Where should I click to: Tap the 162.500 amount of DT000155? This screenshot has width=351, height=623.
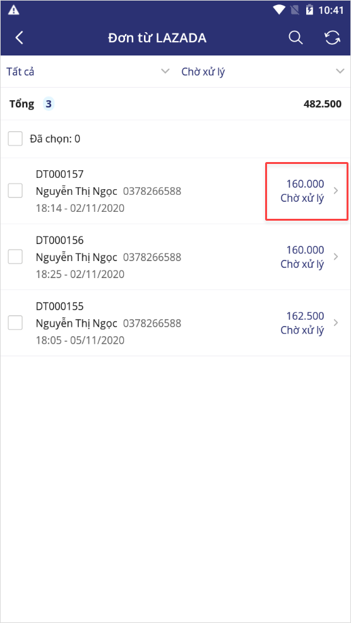pyautogui.click(x=306, y=317)
